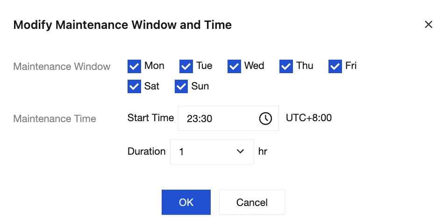Close the dialog with the X icon
This screenshot has width=442, height=219.
coord(428,25)
